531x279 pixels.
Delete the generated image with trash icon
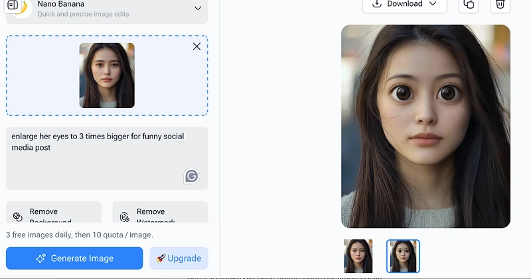coord(500,5)
